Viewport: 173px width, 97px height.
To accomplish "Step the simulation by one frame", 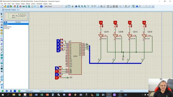I will point(7,91).
